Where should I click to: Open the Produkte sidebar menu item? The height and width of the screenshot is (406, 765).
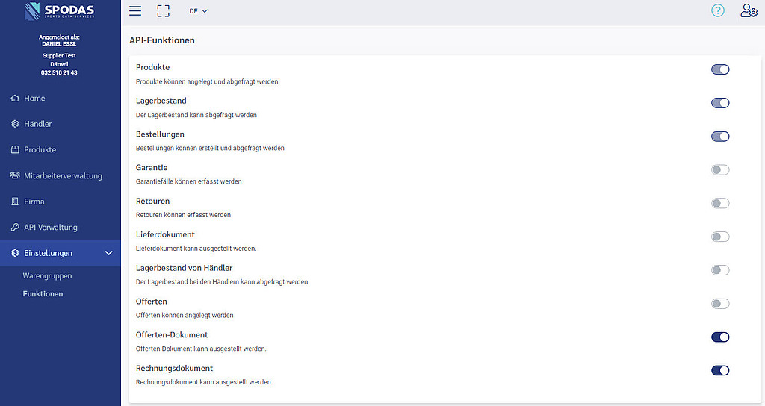tap(40, 149)
